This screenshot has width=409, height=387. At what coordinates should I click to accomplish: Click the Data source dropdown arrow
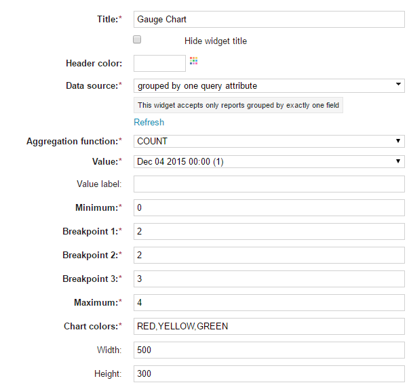[398, 84]
